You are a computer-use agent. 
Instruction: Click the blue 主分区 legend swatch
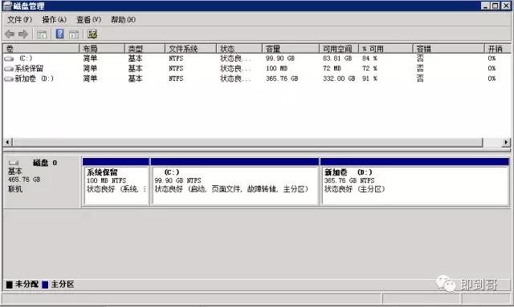(45, 285)
